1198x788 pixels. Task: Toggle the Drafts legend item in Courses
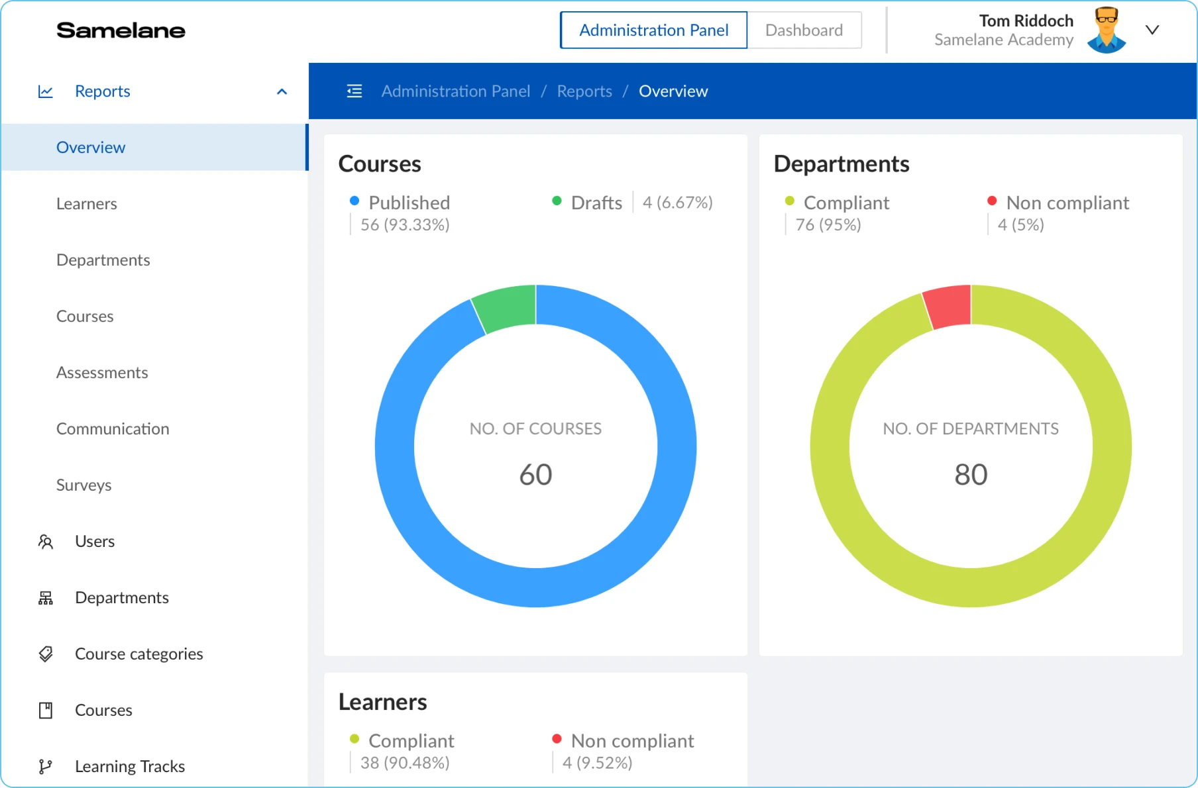point(596,203)
